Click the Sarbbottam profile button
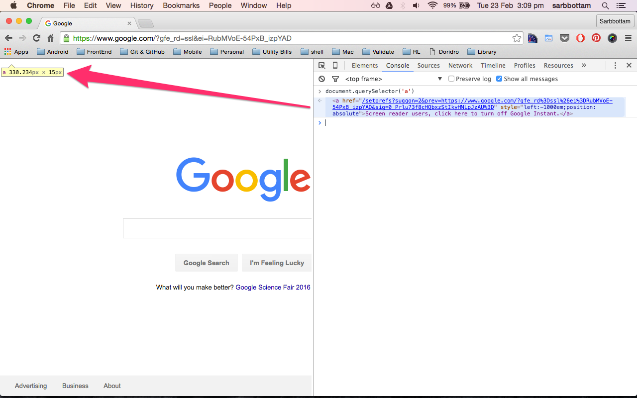637x398 pixels. click(615, 21)
